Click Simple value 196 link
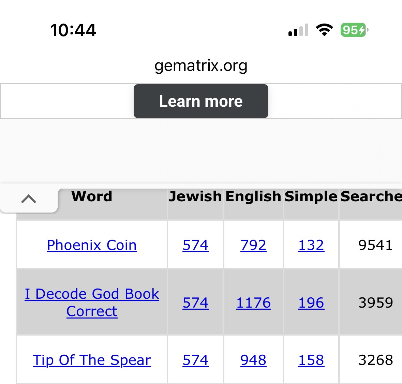 [x=311, y=303]
